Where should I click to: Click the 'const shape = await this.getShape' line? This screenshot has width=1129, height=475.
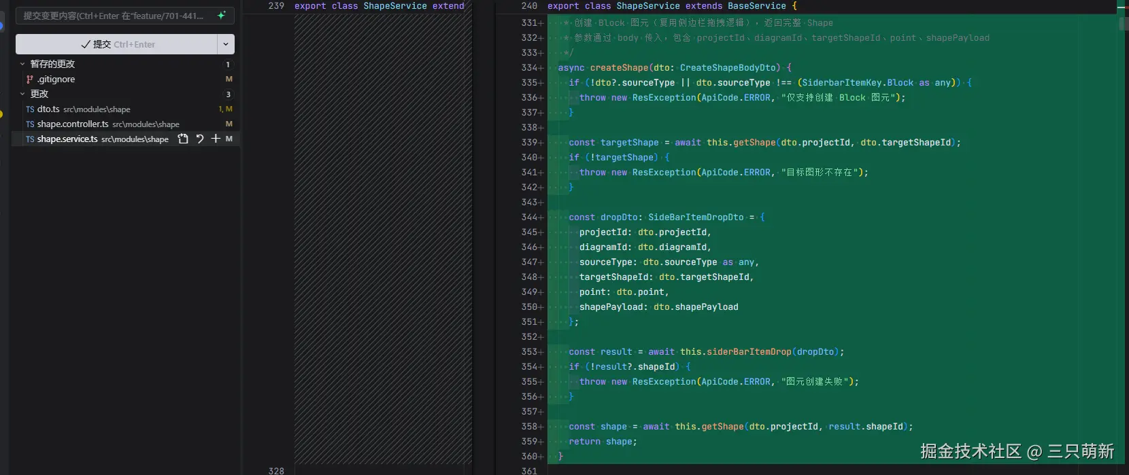(741, 426)
